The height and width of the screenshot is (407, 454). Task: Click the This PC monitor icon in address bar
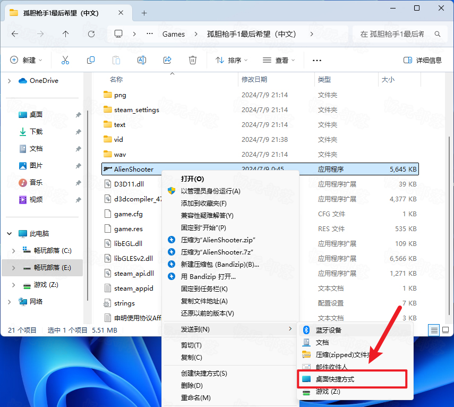click(118, 34)
